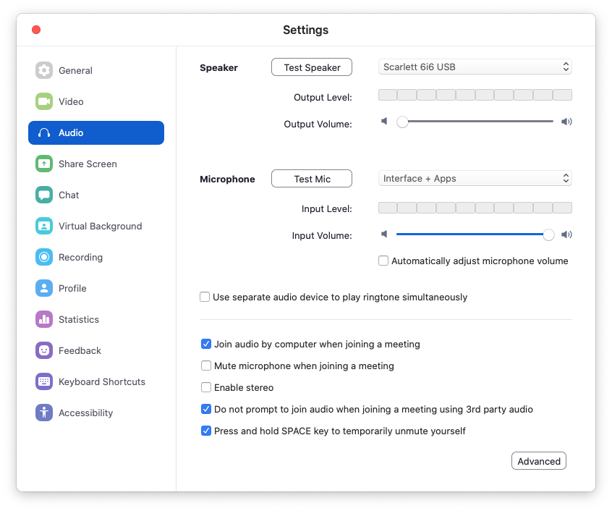Viewport: 612px width, 511px height.
Task: Click the Accessibility figure icon
Action: tap(44, 413)
